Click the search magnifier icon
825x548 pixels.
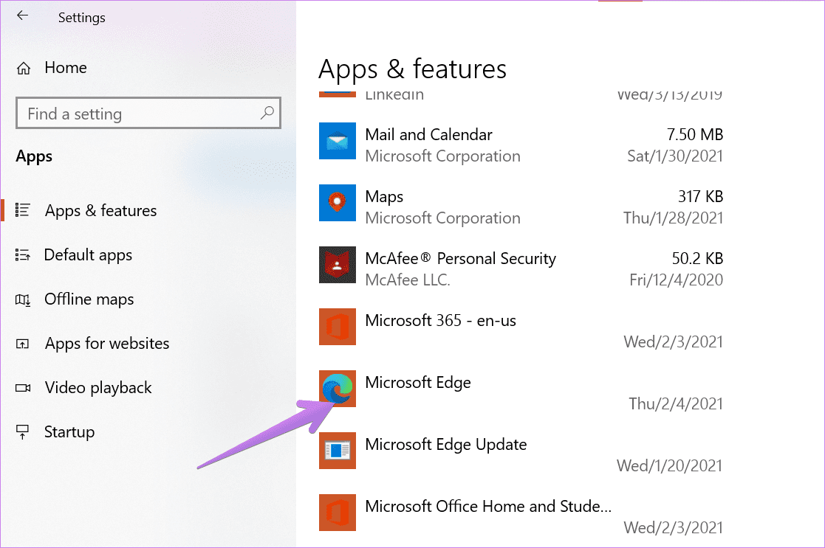267,112
